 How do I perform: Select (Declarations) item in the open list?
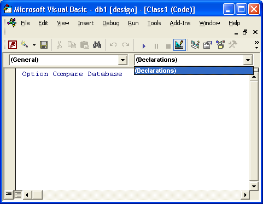click(194, 71)
